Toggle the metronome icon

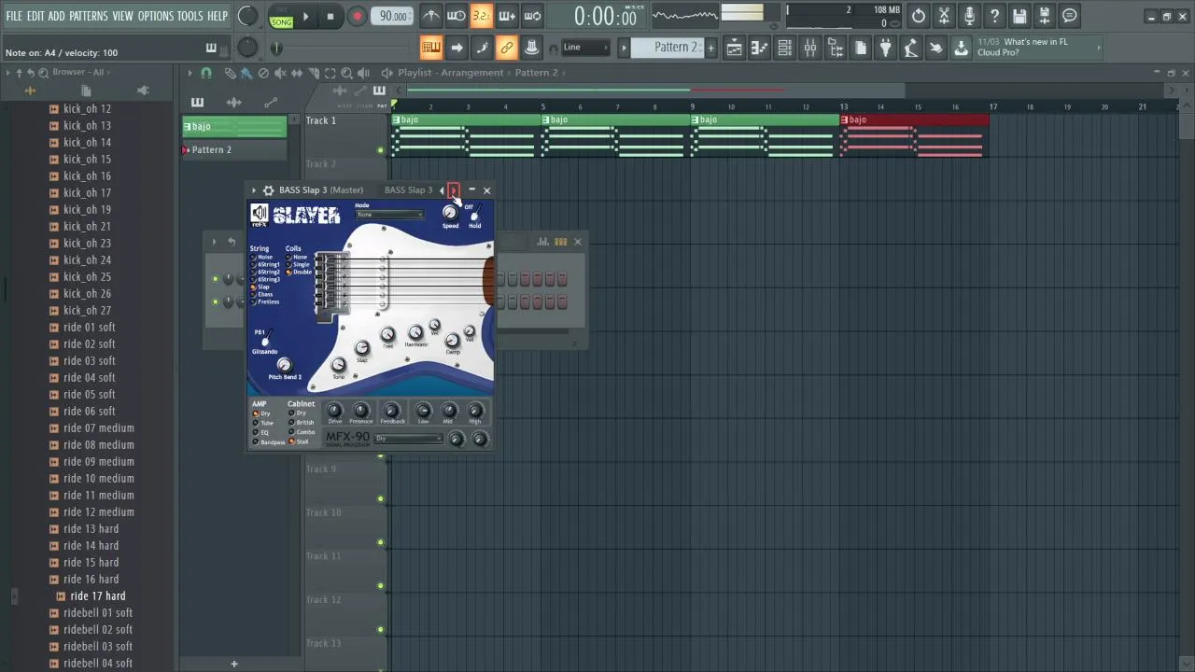point(431,16)
